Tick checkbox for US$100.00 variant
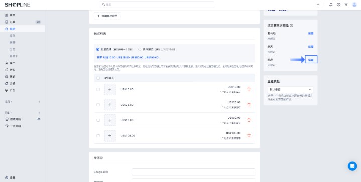361x182 pixels. pyautogui.click(x=98, y=136)
